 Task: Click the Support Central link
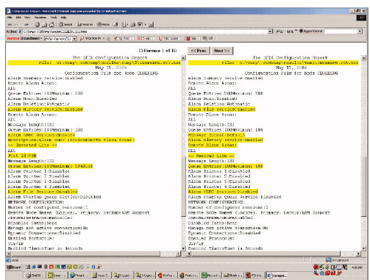click(311, 32)
